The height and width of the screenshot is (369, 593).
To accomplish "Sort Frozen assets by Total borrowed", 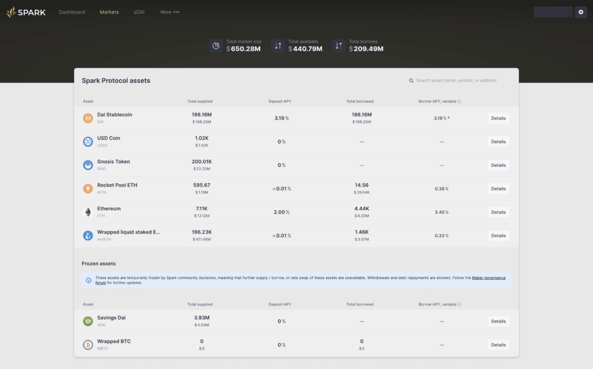I will pos(360,304).
